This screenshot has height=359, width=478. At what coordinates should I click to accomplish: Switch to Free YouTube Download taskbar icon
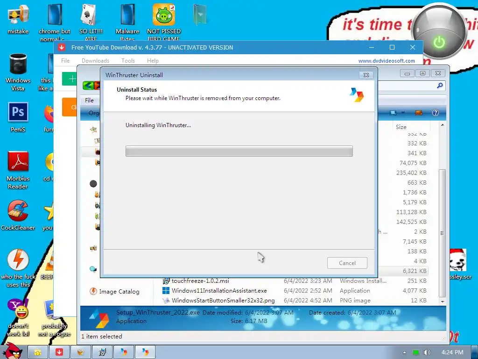click(59, 352)
